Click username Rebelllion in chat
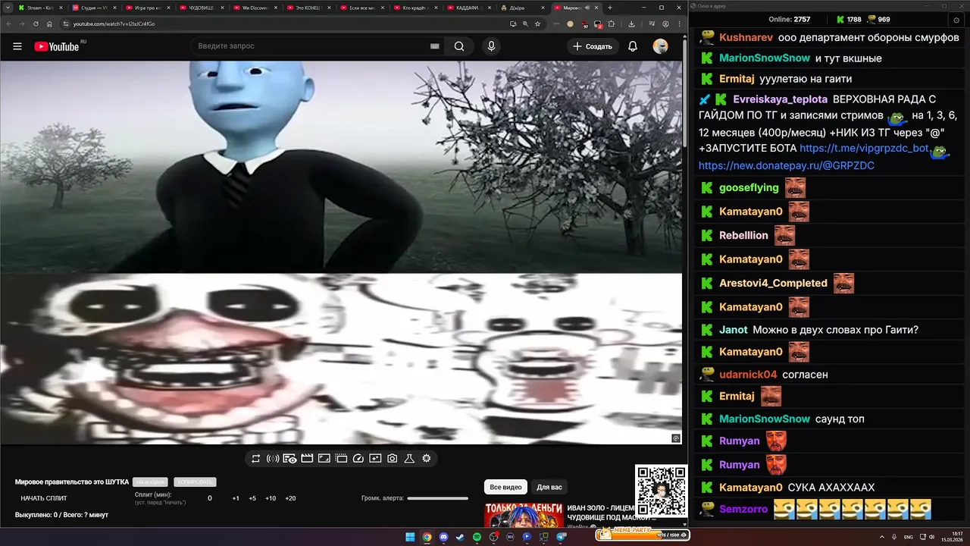Image resolution: width=970 pixels, height=546 pixels. [743, 235]
